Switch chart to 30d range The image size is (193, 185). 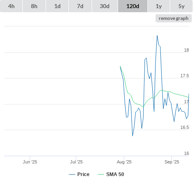pyautogui.click(x=105, y=6)
